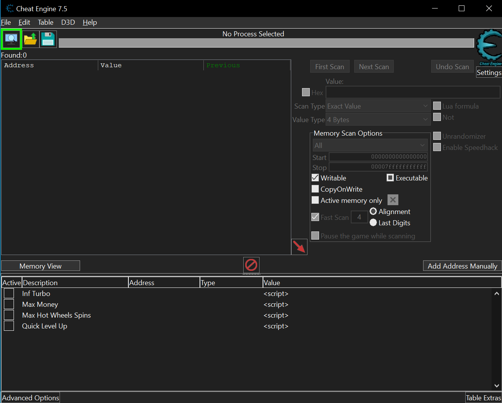The height and width of the screenshot is (403, 502).
Task: Click the Previous column header
Action: pyautogui.click(x=247, y=65)
